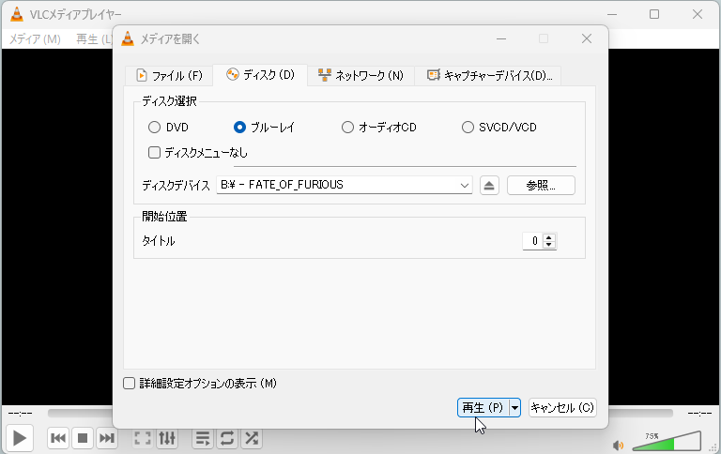Switch to the ディスク (D) tab

[x=260, y=75]
